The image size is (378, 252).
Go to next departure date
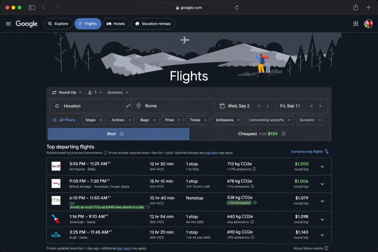point(268,106)
